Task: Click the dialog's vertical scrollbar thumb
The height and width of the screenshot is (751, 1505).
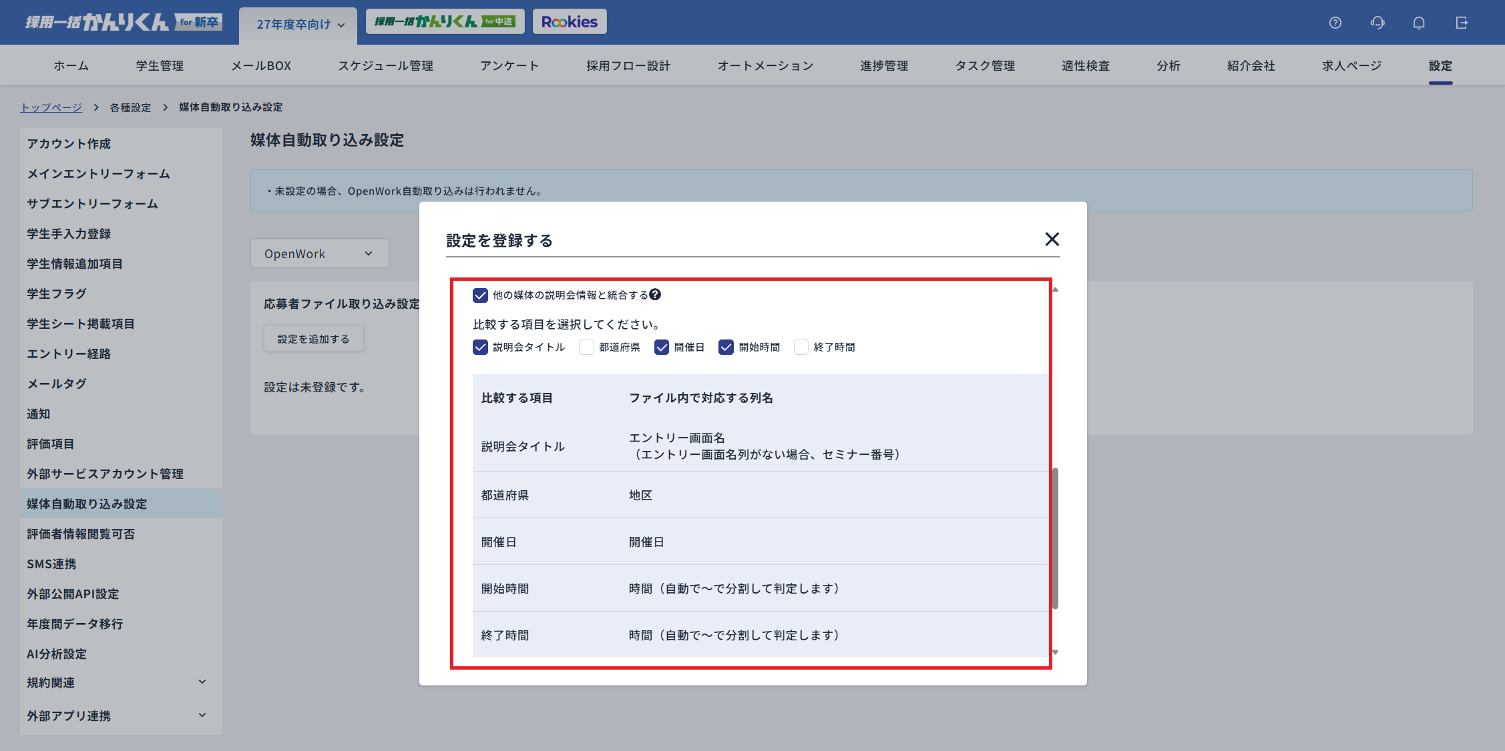Action: click(1055, 538)
